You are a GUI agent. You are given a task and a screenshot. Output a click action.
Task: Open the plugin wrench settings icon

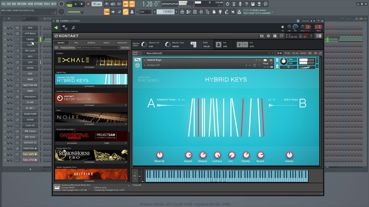click(73, 28)
